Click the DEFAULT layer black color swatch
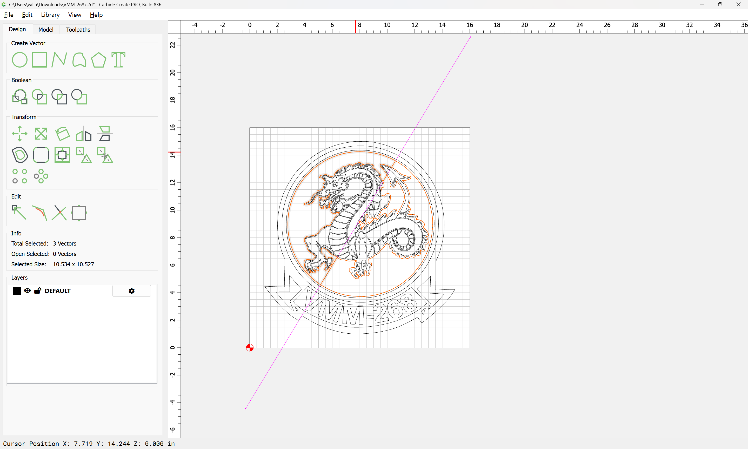This screenshot has width=748, height=449. [17, 291]
